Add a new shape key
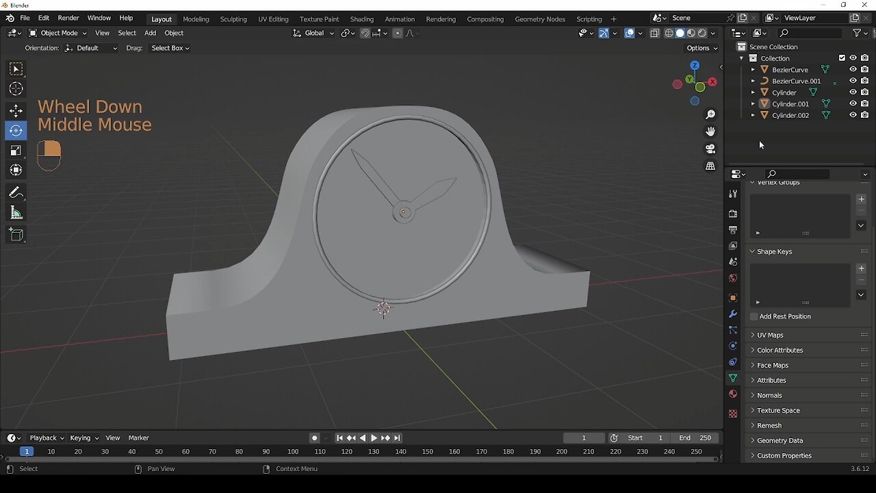Viewport: 876px width, 493px height. pyautogui.click(x=861, y=268)
